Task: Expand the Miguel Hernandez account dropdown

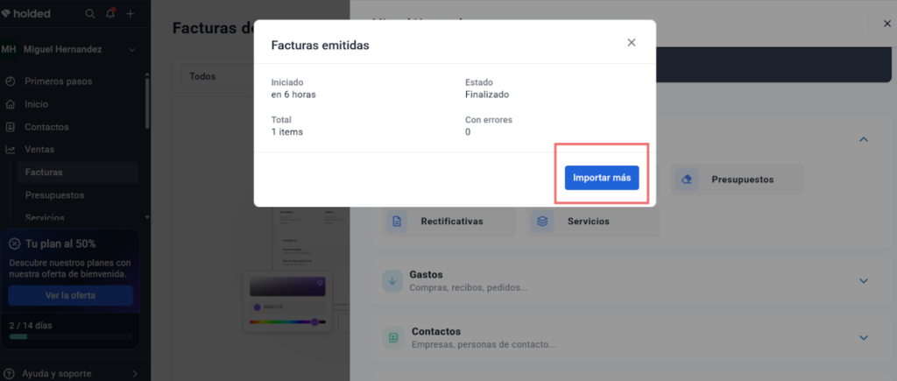Action: (132, 50)
